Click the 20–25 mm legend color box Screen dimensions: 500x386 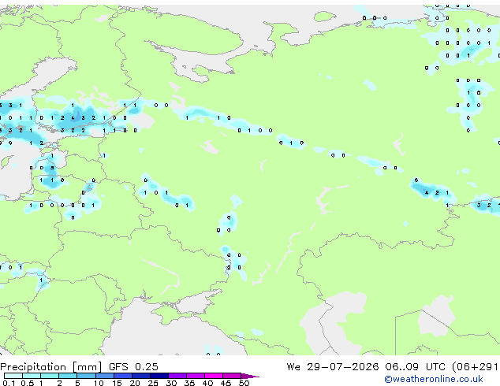pyautogui.click(x=140, y=376)
